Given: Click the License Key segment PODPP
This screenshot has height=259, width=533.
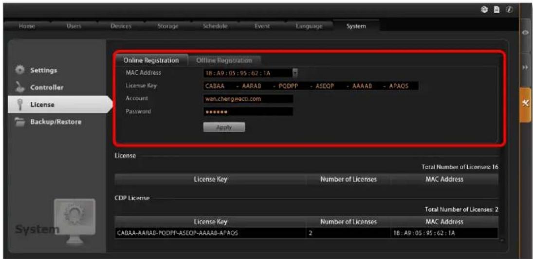Looking at the screenshot, I should tap(288, 86).
